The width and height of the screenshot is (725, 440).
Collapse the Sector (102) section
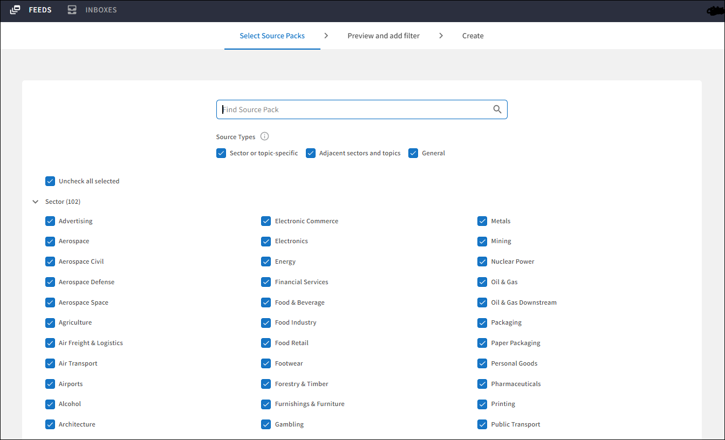36,202
